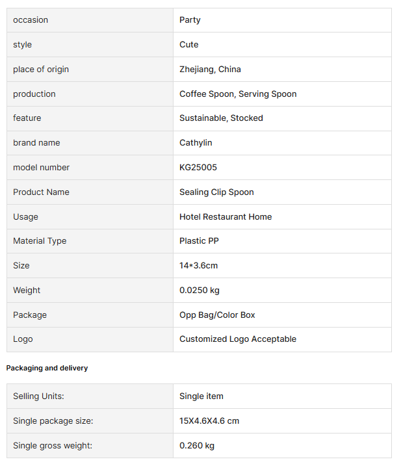The height and width of the screenshot is (466, 401).
Task: Click the 'Hotel Restaurant Home' usage value
Action: (226, 217)
